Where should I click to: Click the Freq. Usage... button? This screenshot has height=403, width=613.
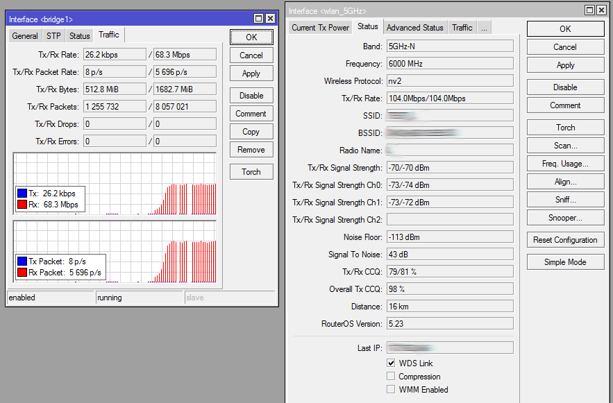point(565,164)
